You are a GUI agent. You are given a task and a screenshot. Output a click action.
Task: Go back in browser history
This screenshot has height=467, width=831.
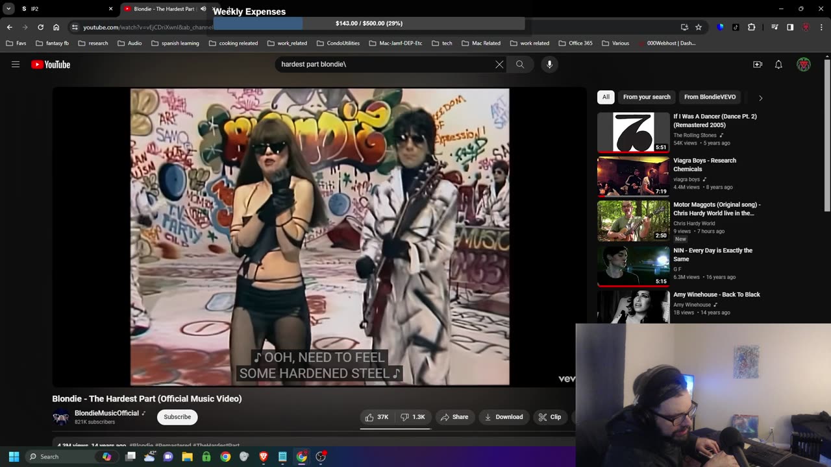pos(9,27)
